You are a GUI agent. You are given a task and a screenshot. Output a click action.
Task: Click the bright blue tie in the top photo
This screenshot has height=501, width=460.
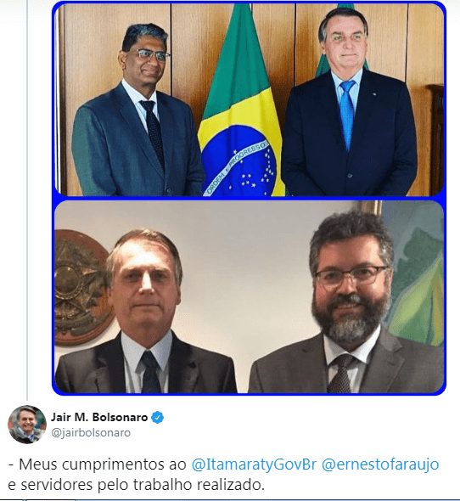(347, 114)
